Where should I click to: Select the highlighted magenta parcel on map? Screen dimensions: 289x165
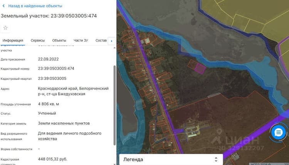tap(200, 68)
